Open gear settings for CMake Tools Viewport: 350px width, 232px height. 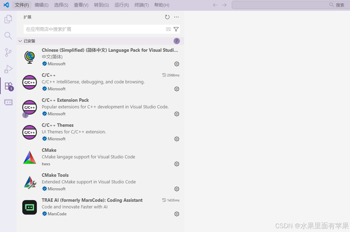[x=176, y=189]
